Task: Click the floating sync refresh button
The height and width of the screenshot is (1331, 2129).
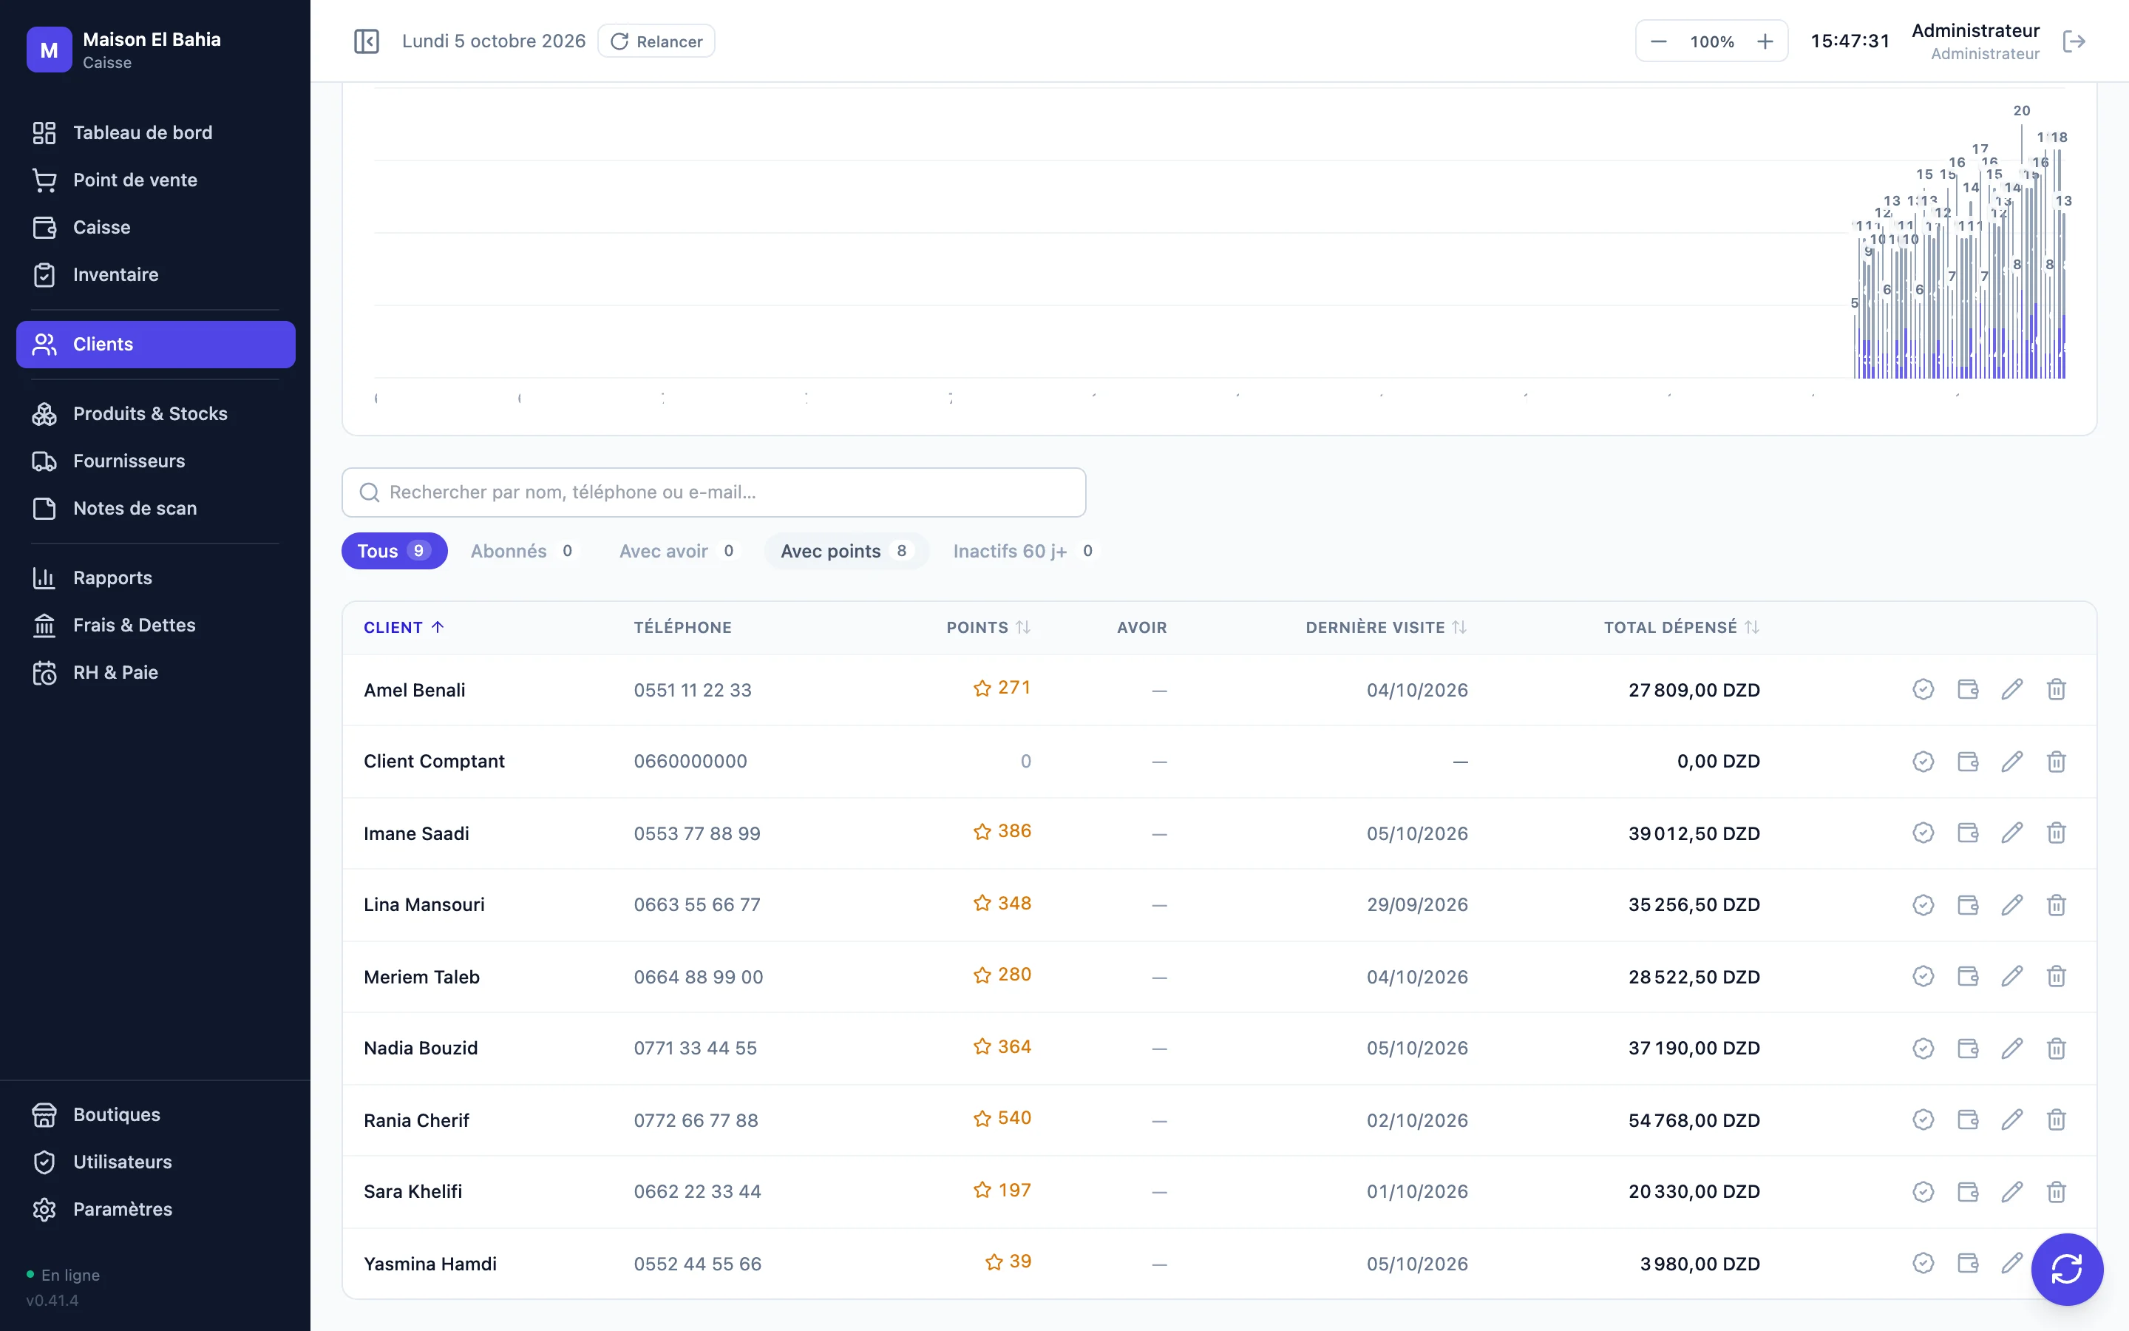Action: [2067, 1268]
